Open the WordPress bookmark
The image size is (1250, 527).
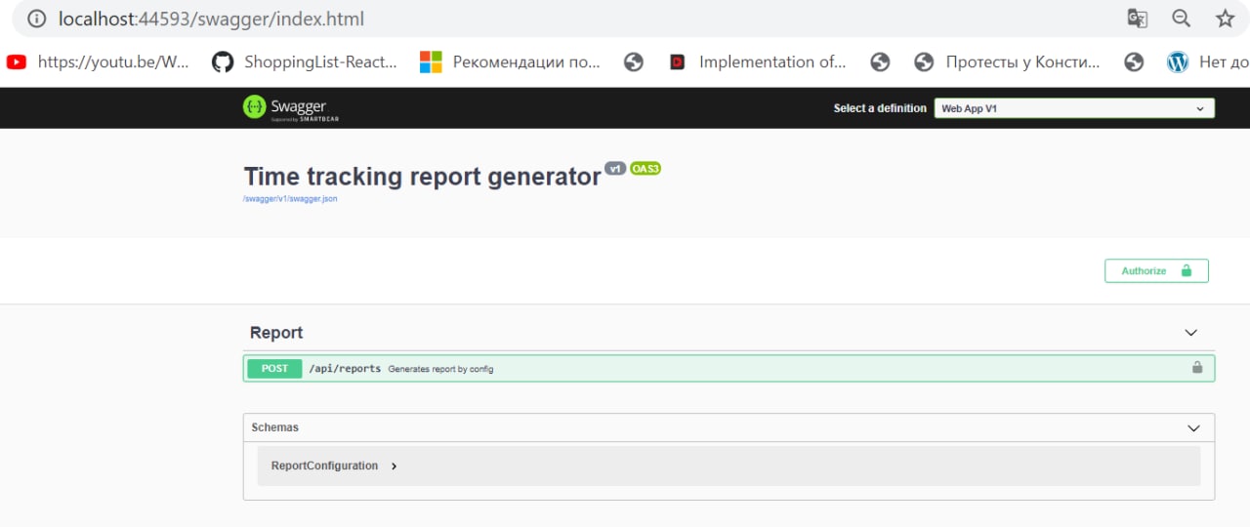pos(1207,62)
